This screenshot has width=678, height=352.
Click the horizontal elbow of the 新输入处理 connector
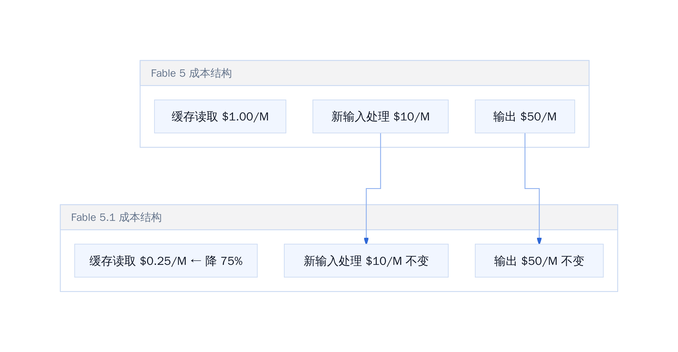373,188
